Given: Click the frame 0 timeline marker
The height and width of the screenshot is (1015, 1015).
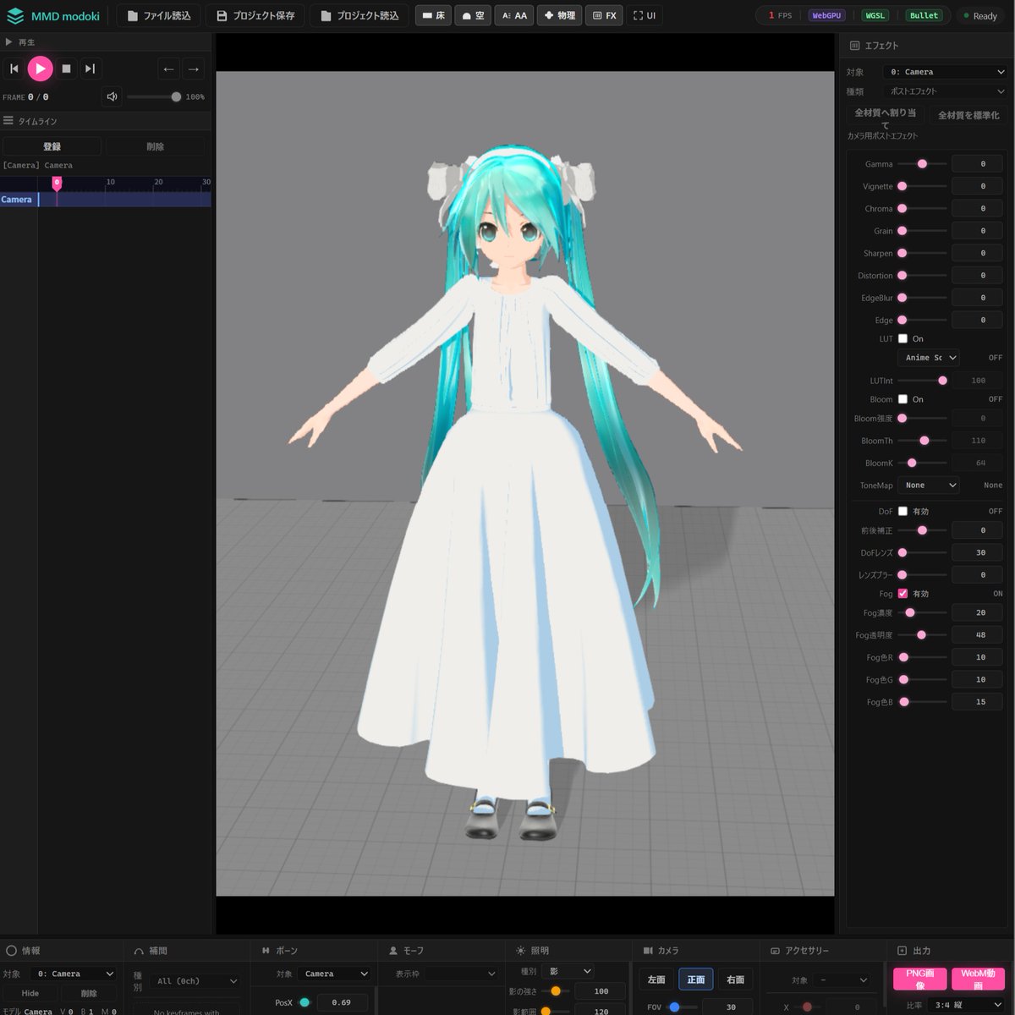Looking at the screenshot, I should (57, 183).
